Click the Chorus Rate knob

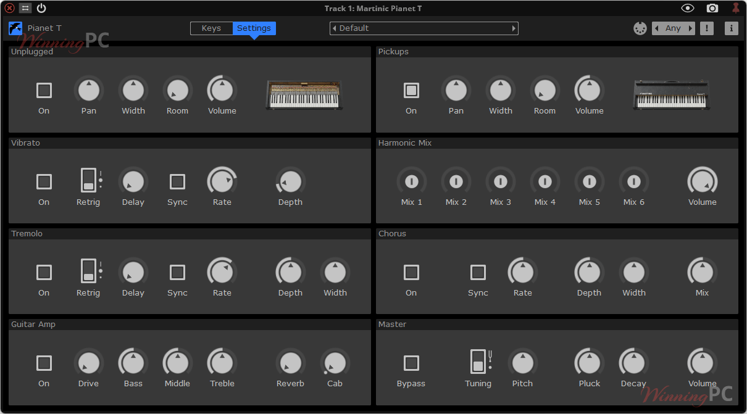[x=523, y=272]
